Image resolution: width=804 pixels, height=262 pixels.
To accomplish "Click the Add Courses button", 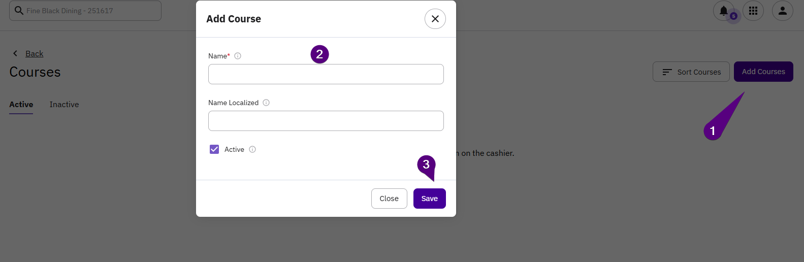I will click(763, 72).
